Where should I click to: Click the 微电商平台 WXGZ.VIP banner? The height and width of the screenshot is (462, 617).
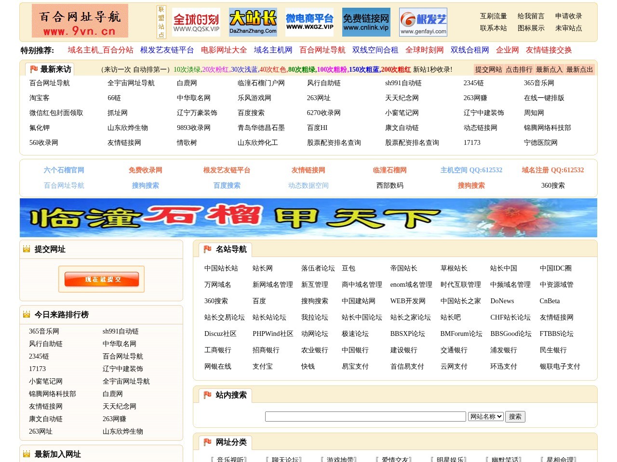pos(309,22)
